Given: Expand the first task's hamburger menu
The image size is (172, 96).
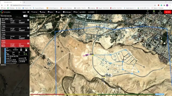Looking at the screenshot, I should tap(28, 20).
